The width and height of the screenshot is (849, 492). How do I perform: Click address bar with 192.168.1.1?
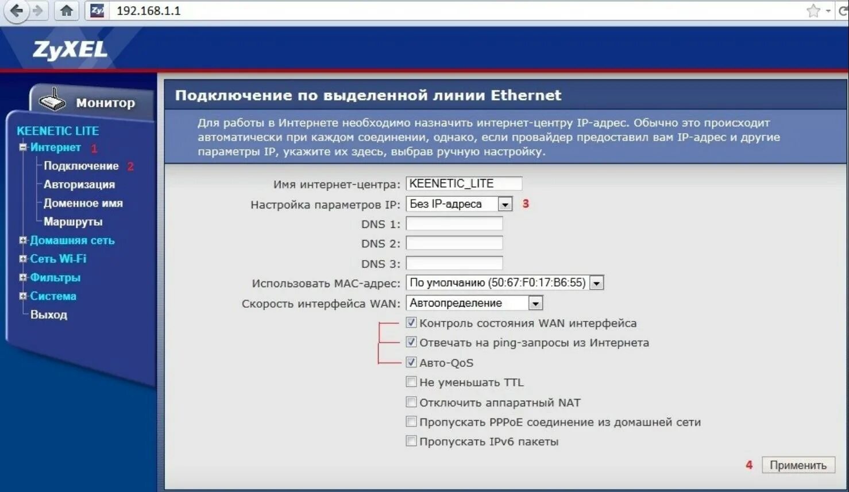[x=454, y=11]
